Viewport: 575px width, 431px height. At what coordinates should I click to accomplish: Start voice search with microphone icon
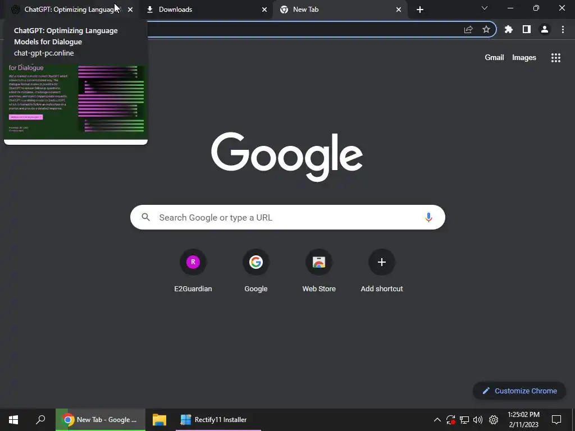tap(428, 217)
